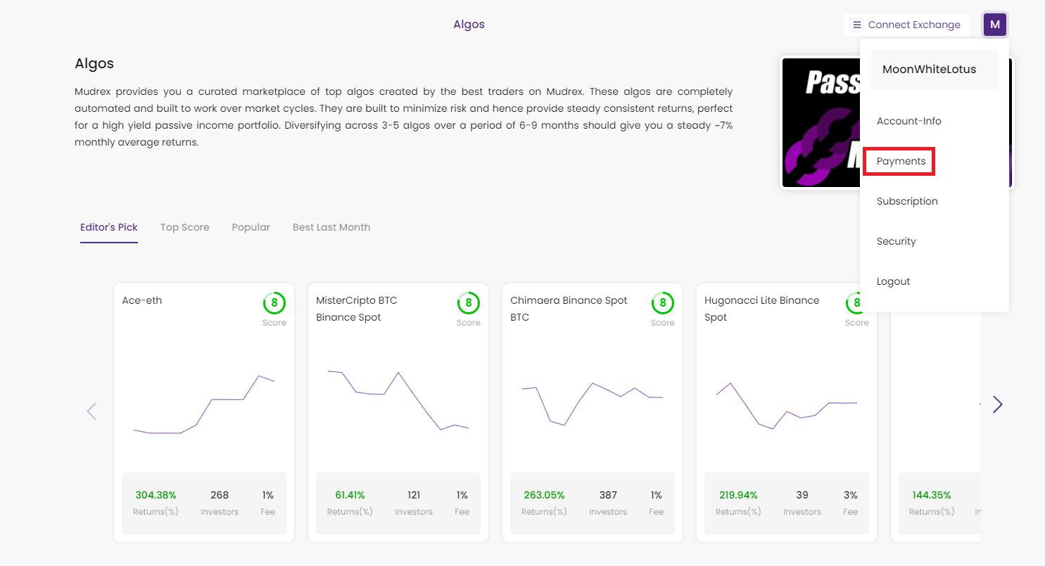Click the MoonWhiteLotus username header
Image resolution: width=1045 pixels, height=566 pixels.
(x=929, y=70)
